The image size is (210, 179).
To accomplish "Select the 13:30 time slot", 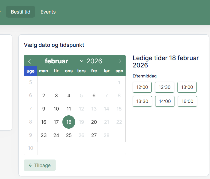I will click(142, 101).
